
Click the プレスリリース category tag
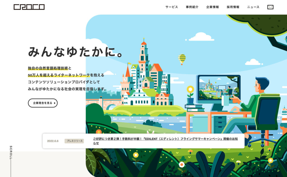tap(74, 141)
